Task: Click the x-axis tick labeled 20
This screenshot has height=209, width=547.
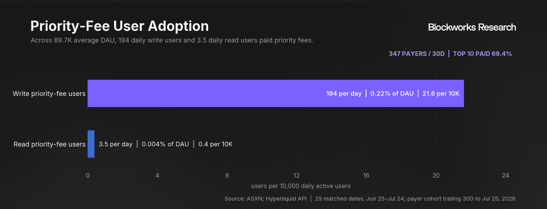Action: (x=436, y=175)
